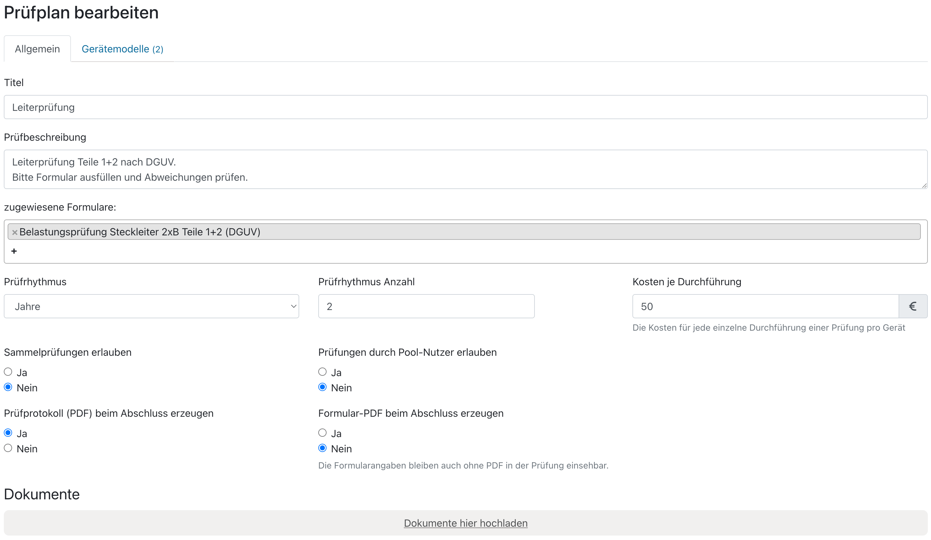
Task: Grab the Prüfbeschreibung textarea resize handle
Action: (924, 186)
